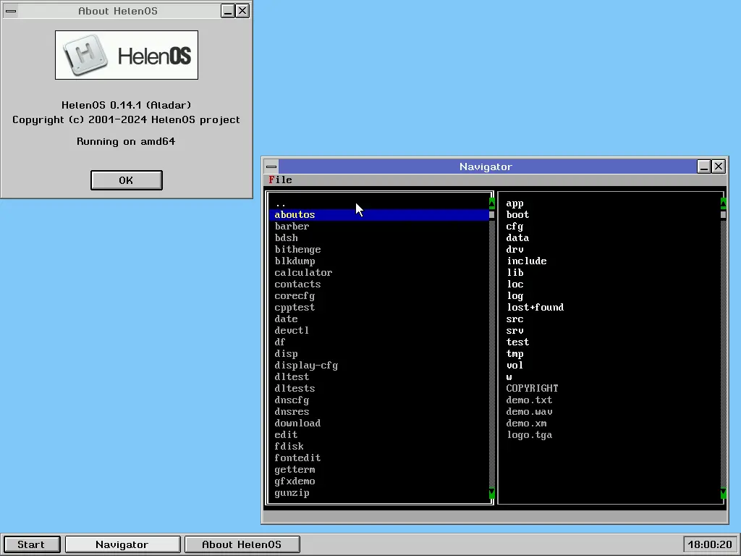
Task: Open the Start menu on taskbar
Action: (31, 544)
